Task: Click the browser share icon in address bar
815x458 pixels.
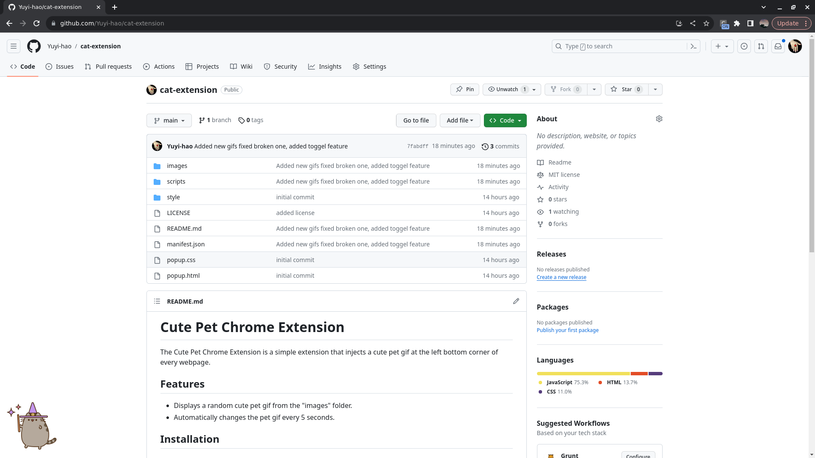Action: click(693, 23)
